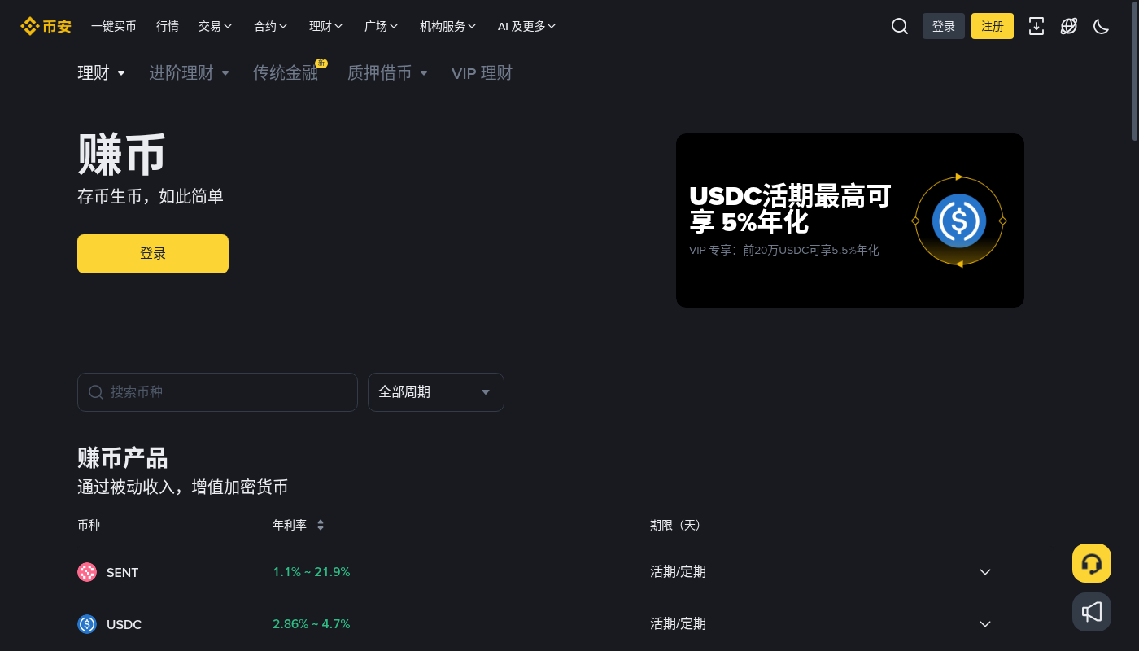Click the SENT coin icon
The image size is (1139, 651).
(x=87, y=572)
